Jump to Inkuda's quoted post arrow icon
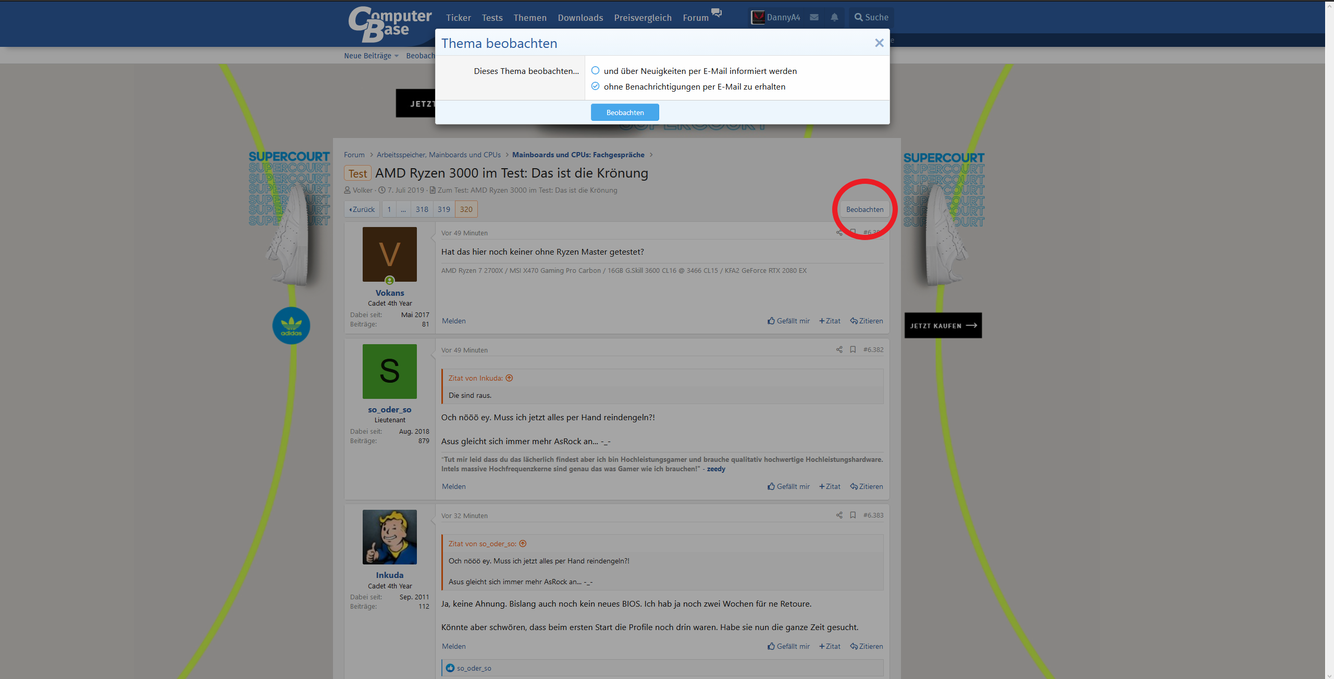Image resolution: width=1334 pixels, height=679 pixels. click(510, 378)
